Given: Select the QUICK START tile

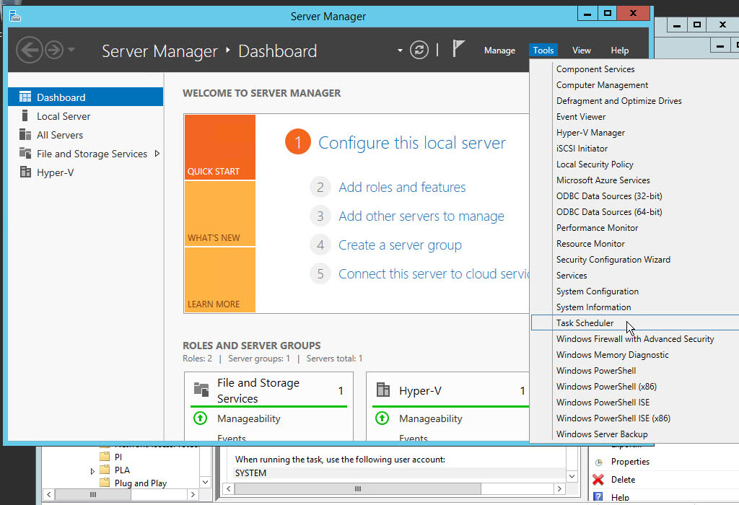Looking at the screenshot, I should 219,147.
